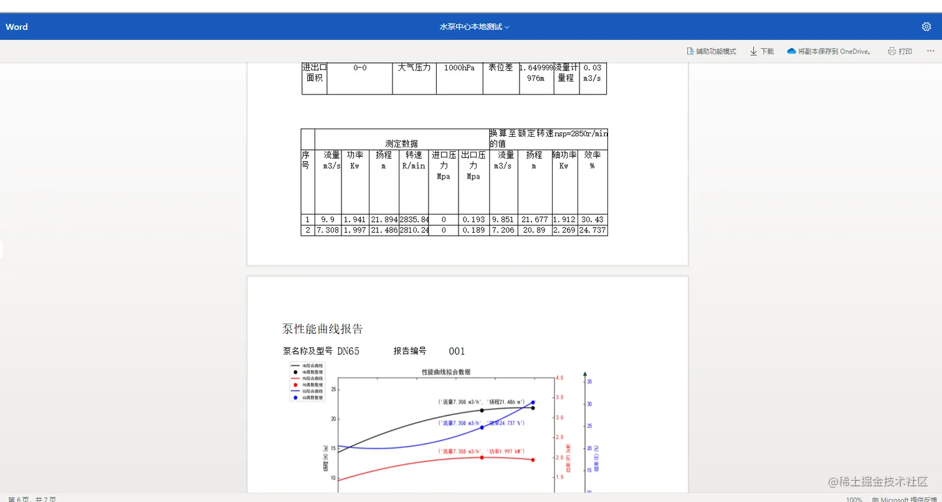Viewport: 942px width, 502px height.
Task: Click the 0-0 value cell
Action: [x=359, y=78]
